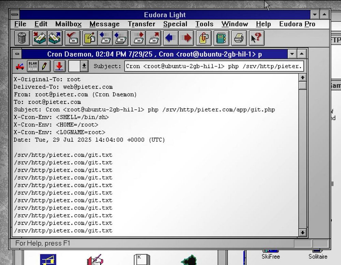This screenshot has width=341, height=265.
Task: Open the Edit menu
Action: click(41, 24)
